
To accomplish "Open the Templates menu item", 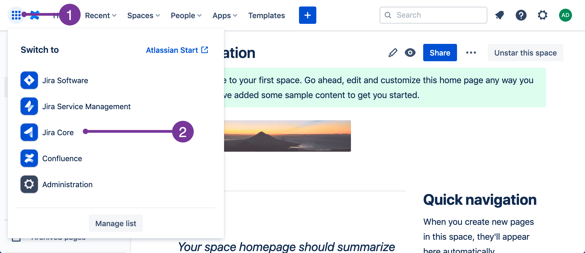I will pos(267,15).
